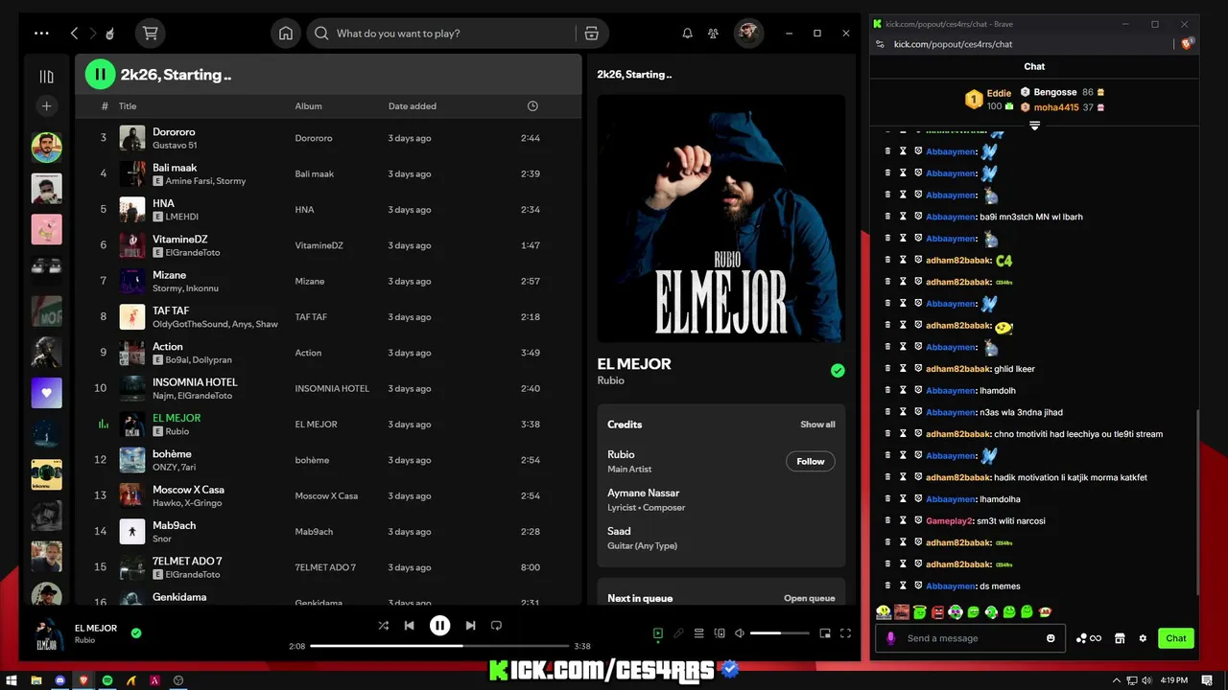
Task: Adjust Spotify volume slider
Action: click(779, 633)
